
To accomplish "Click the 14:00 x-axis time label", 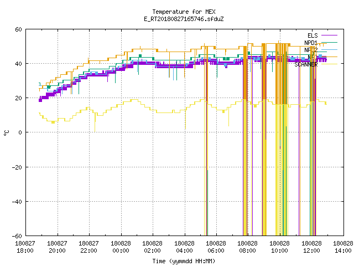I will (343, 250).
